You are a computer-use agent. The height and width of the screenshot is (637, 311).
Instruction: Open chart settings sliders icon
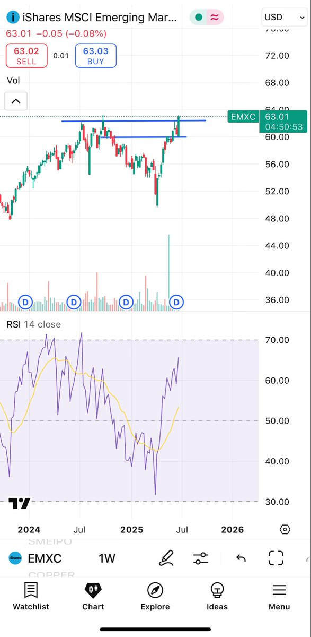[201, 558]
